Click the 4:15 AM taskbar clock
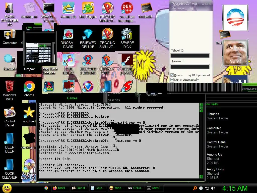Viewport: 257px width, 193px height. (x=235, y=188)
